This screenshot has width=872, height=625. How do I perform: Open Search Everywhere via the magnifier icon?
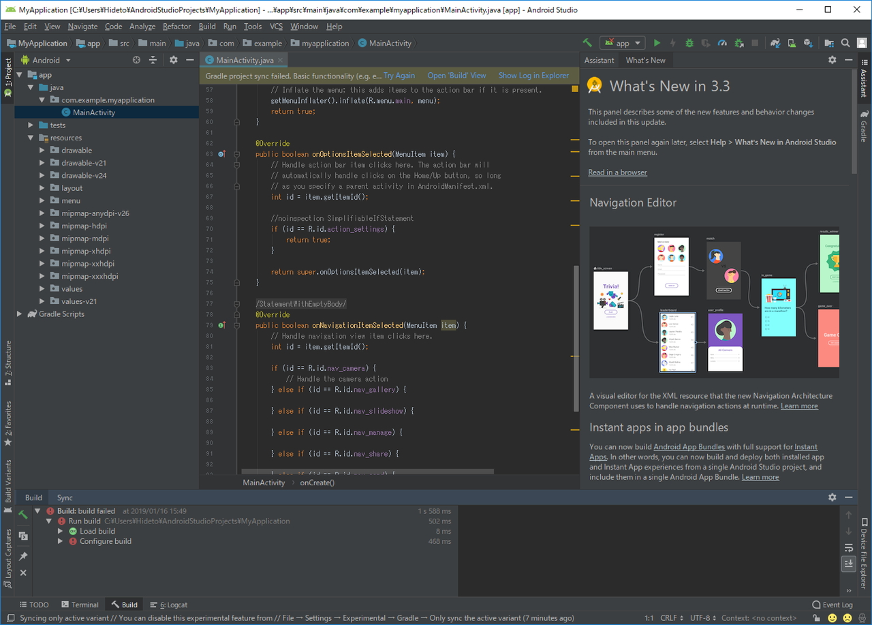coord(845,42)
